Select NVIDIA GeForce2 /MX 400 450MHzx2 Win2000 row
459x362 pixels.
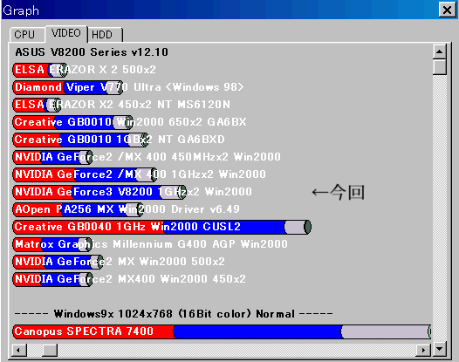click(147, 157)
